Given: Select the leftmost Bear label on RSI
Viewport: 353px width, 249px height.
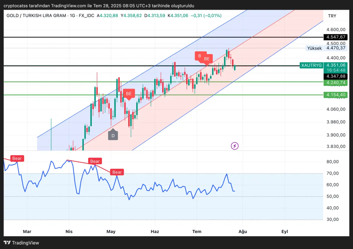Looking at the screenshot, I should pos(17,158).
